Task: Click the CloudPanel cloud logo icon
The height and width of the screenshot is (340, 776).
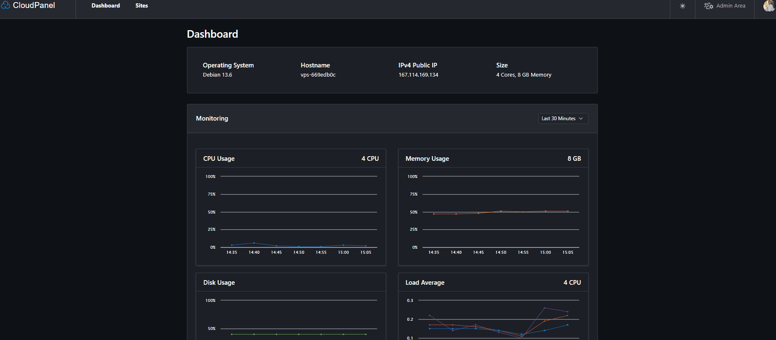Action: coord(5,5)
